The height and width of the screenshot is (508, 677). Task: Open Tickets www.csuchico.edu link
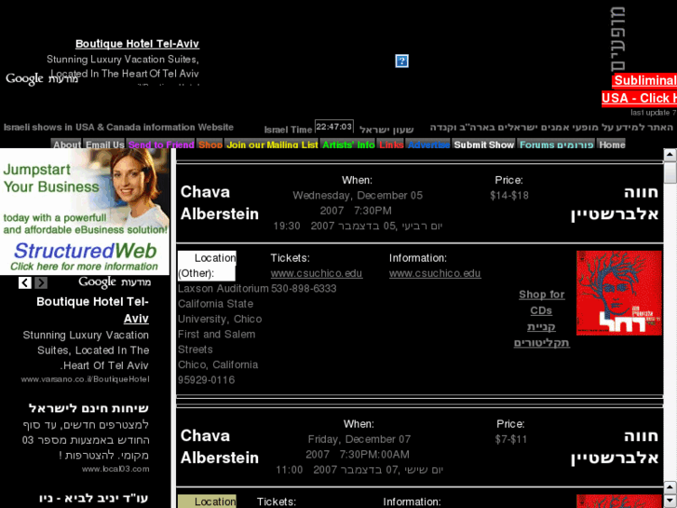pyautogui.click(x=317, y=273)
